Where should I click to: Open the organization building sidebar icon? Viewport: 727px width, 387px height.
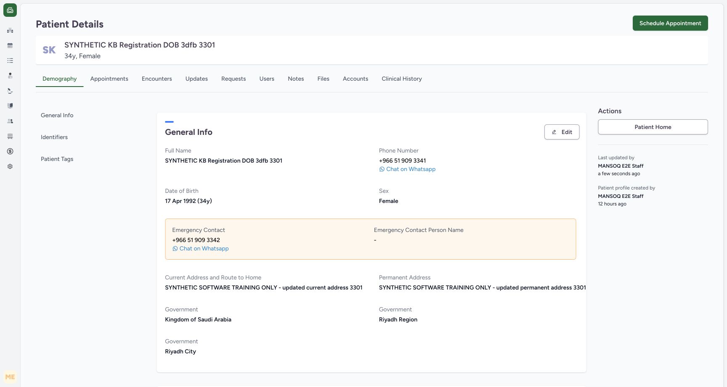10,30
